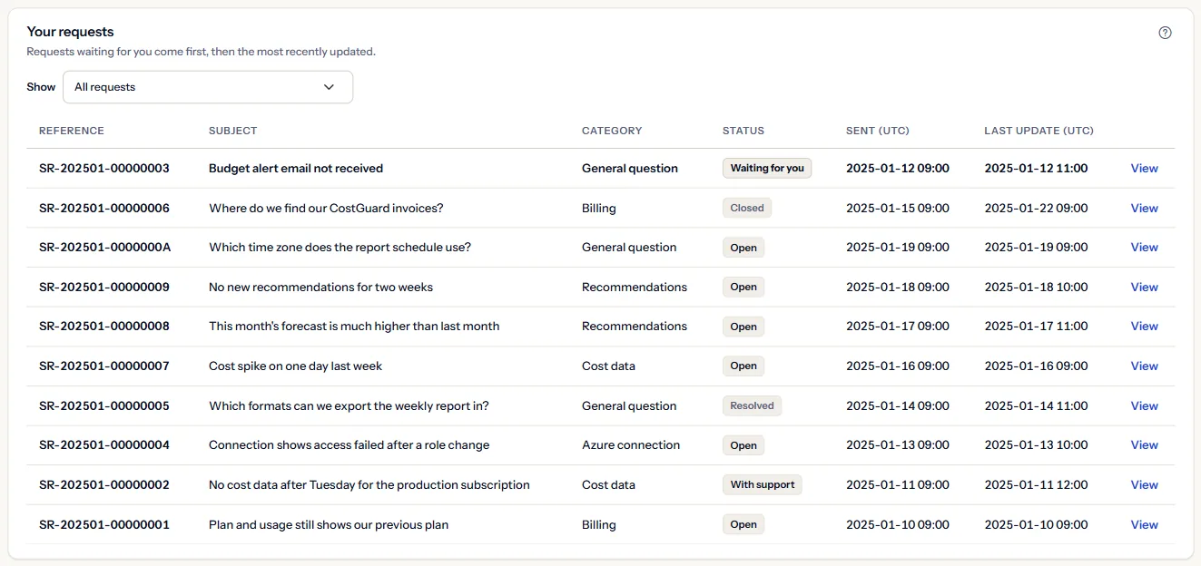View request SR-202501-00000005
The image size is (1201, 566).
click(x=1144, y=405)
